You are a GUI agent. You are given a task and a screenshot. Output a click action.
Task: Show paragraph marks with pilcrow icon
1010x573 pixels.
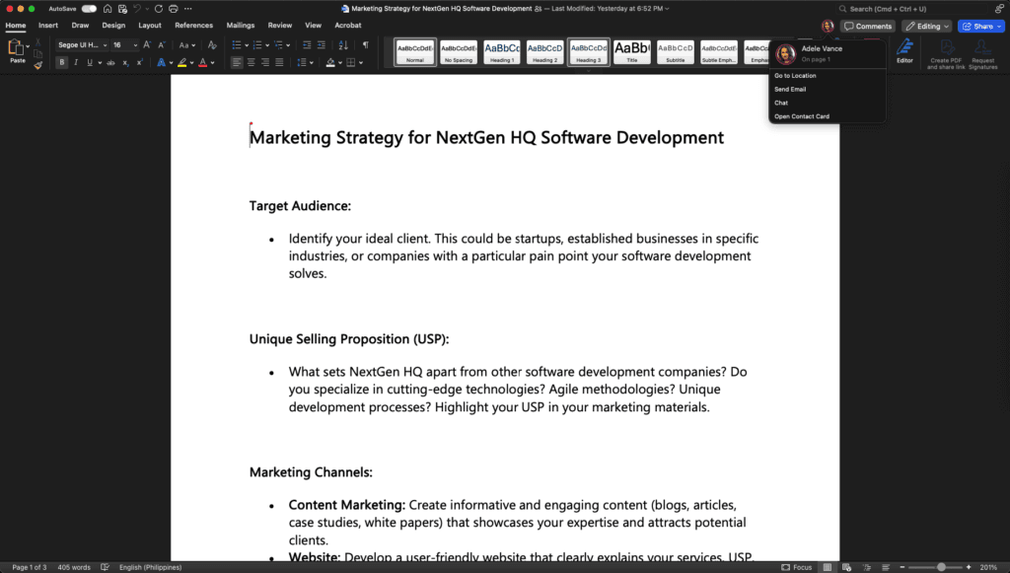pyautogui.click(x=365, y=45)
